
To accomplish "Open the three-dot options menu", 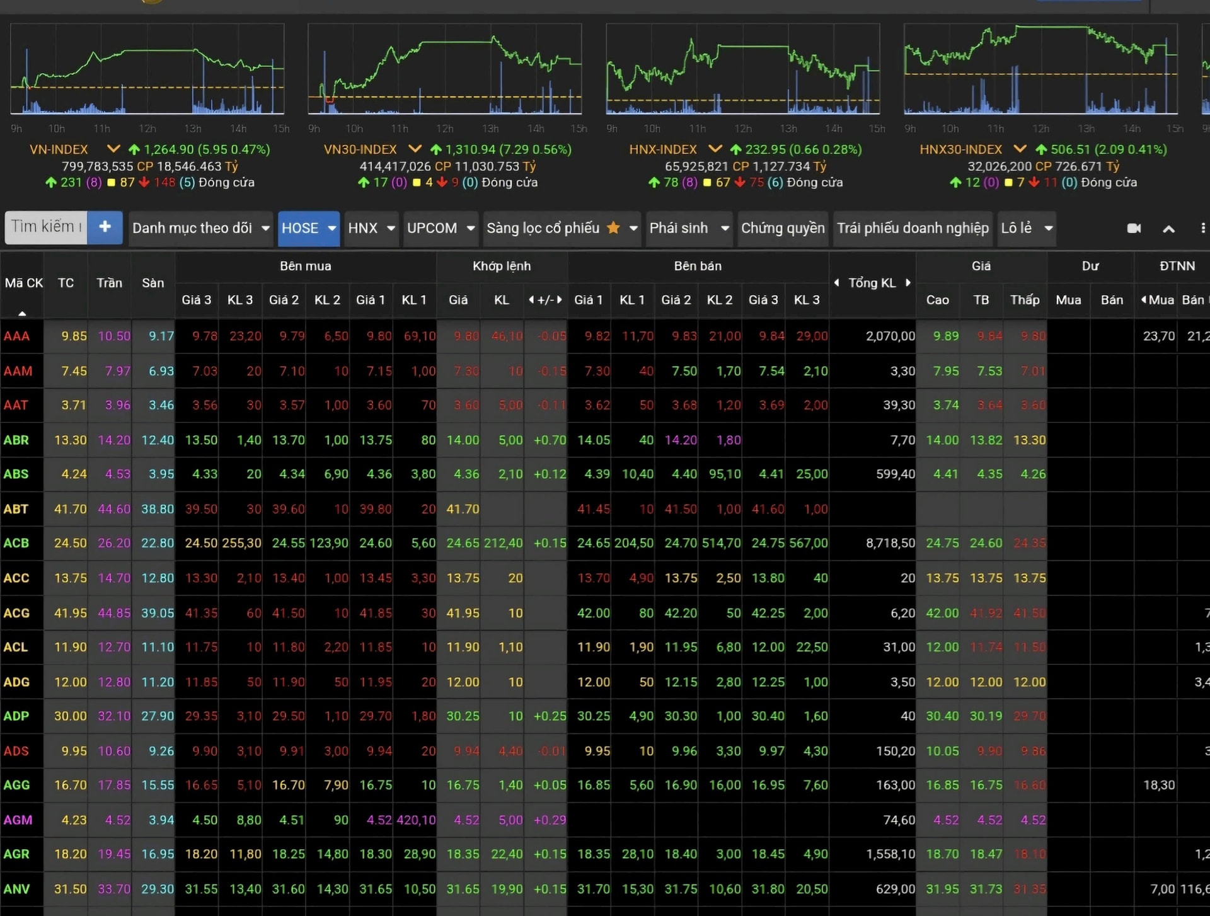I will [x=1202, y=228].
